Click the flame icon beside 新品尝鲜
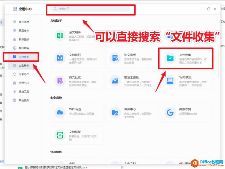Screen dimensions: 225x169 coord(15,39)
